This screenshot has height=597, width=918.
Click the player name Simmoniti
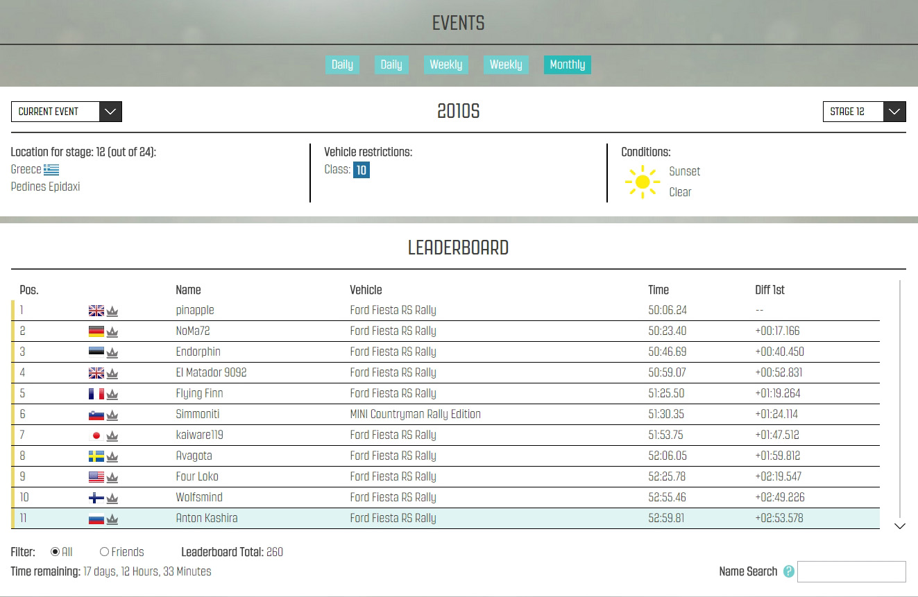[198, 414]
